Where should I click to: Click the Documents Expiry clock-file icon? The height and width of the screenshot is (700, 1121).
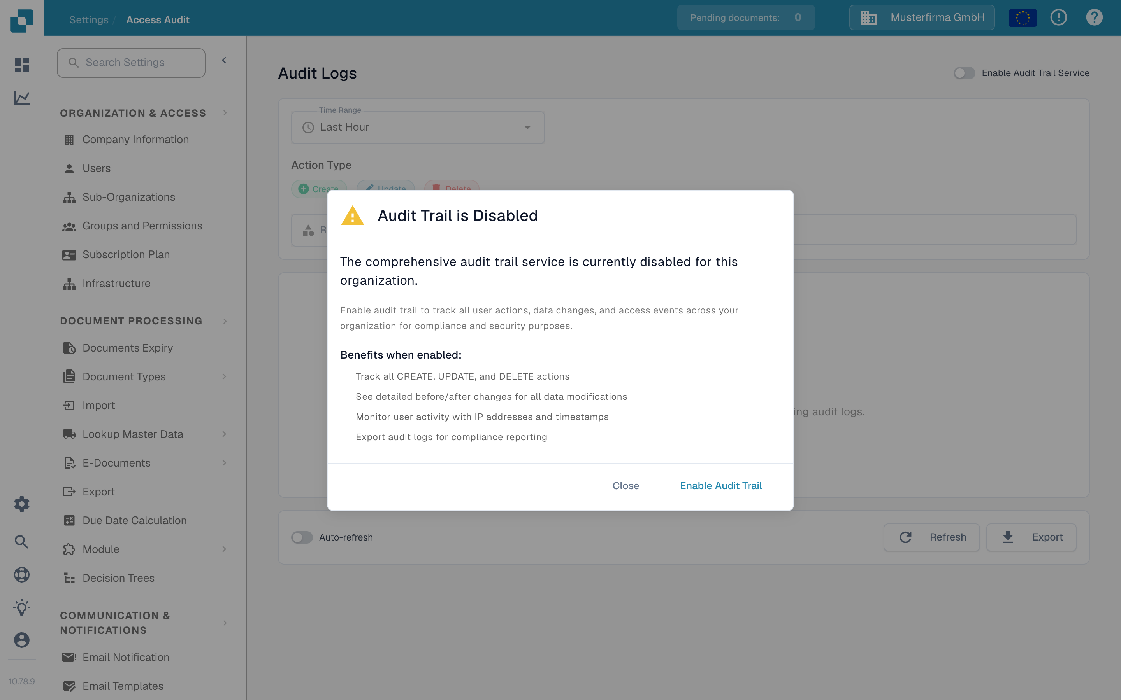point(69,348)
